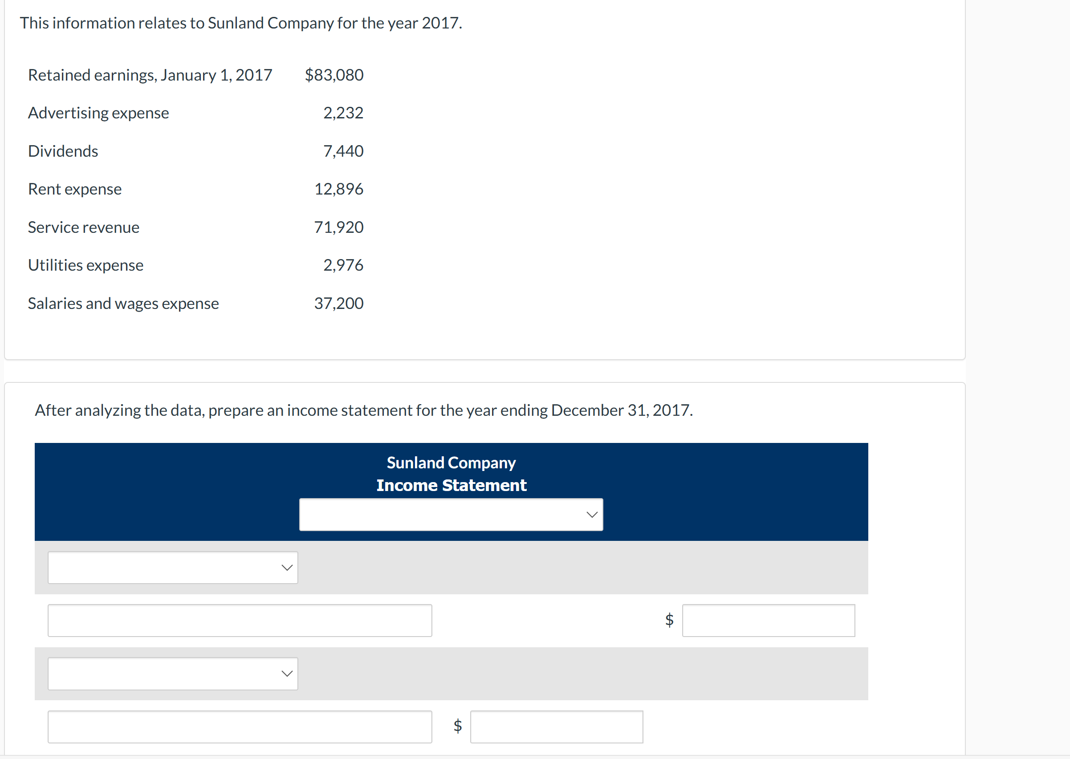
Task: Select the dollar sign beside the right amount box
Action: tap(668, 620)
